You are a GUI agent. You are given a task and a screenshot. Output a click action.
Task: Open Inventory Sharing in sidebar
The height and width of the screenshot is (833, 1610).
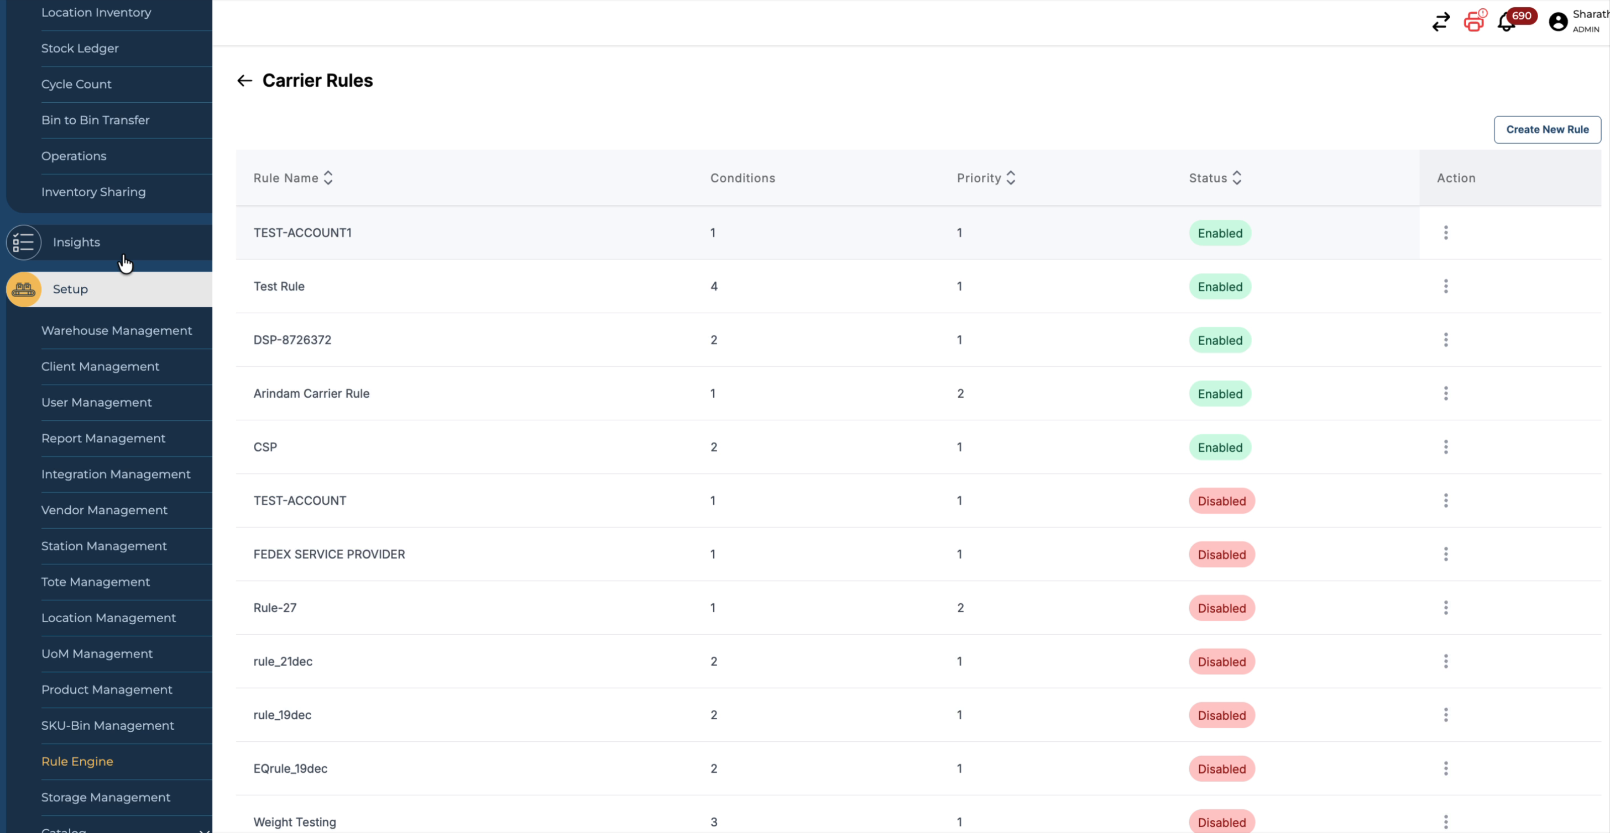[94, 192]
